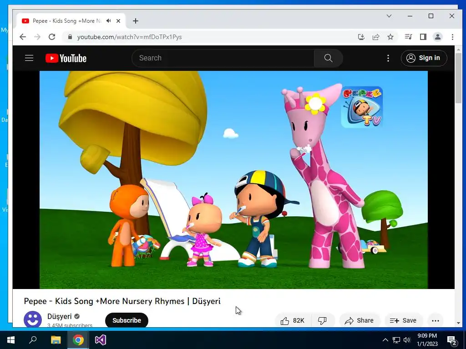View site information lock icon
466x349 pixels.
coord(70,37)
